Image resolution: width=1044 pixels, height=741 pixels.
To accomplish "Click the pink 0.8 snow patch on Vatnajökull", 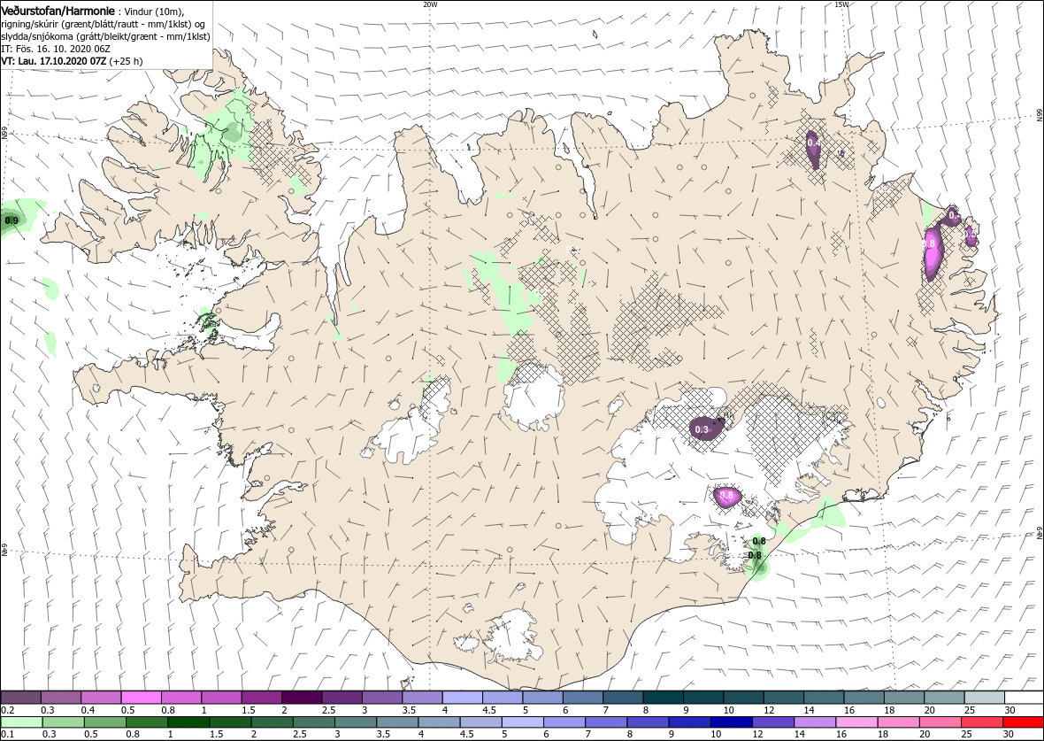I will [x=727, y=497].
